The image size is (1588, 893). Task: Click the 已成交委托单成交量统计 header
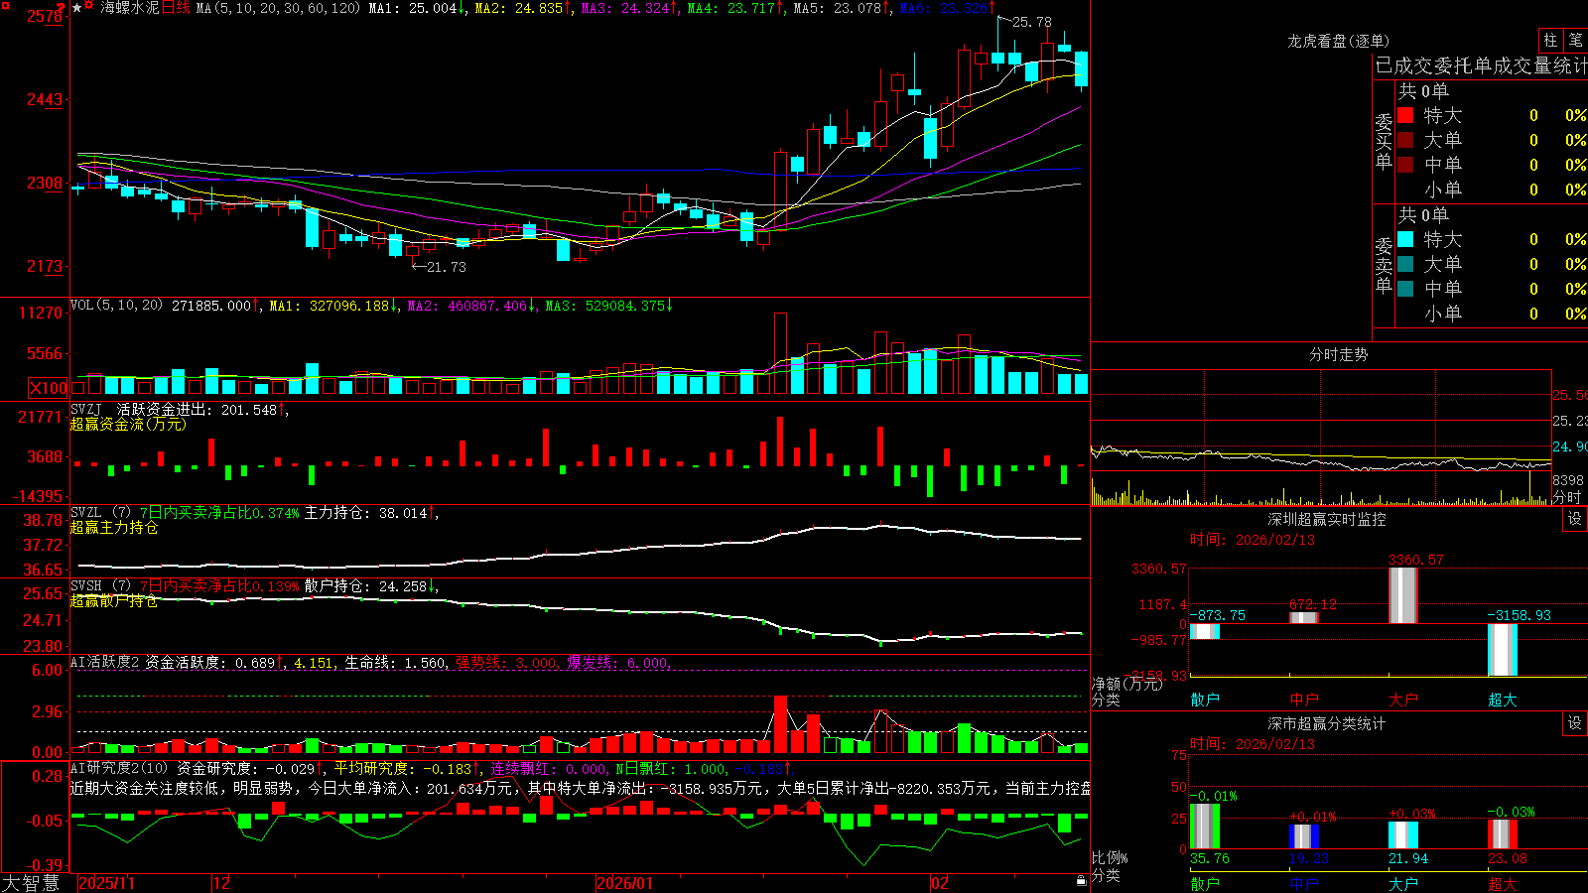[1481, 65]
